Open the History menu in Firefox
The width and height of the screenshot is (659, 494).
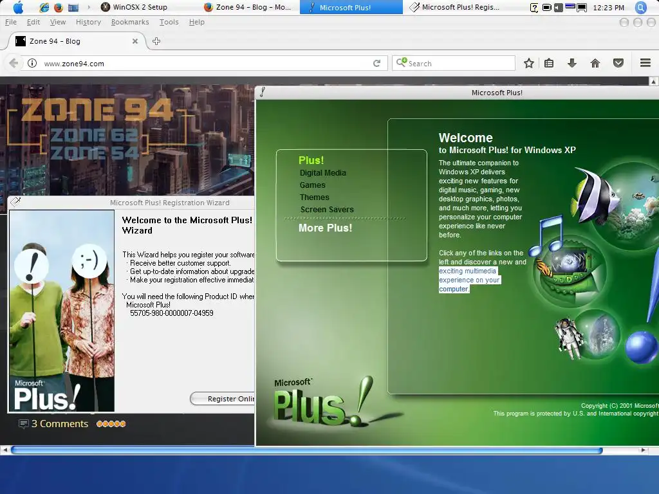pos(88,22)
